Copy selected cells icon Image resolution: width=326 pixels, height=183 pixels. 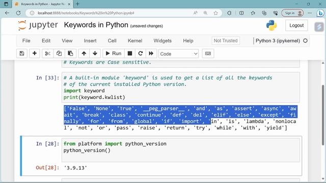click(x=59, y=53)
